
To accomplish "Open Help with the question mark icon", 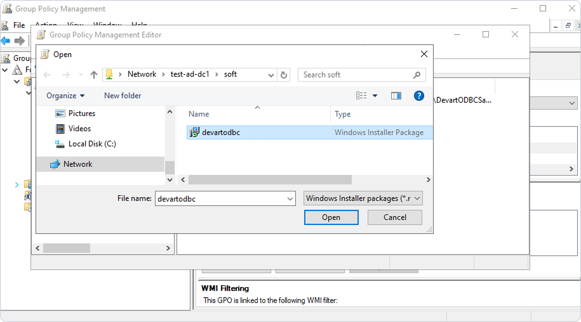I will 418,96.
